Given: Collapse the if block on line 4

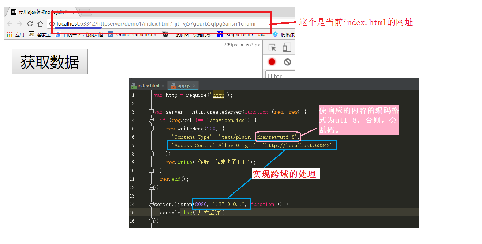Looking at the screenshot, I should (151, 120).
